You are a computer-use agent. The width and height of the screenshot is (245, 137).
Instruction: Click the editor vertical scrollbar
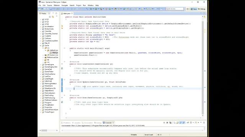point(203,66)
